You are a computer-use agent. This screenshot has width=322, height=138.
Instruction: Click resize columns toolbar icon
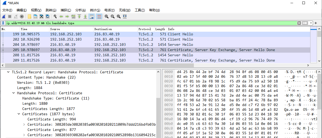(x=125, y=16)
